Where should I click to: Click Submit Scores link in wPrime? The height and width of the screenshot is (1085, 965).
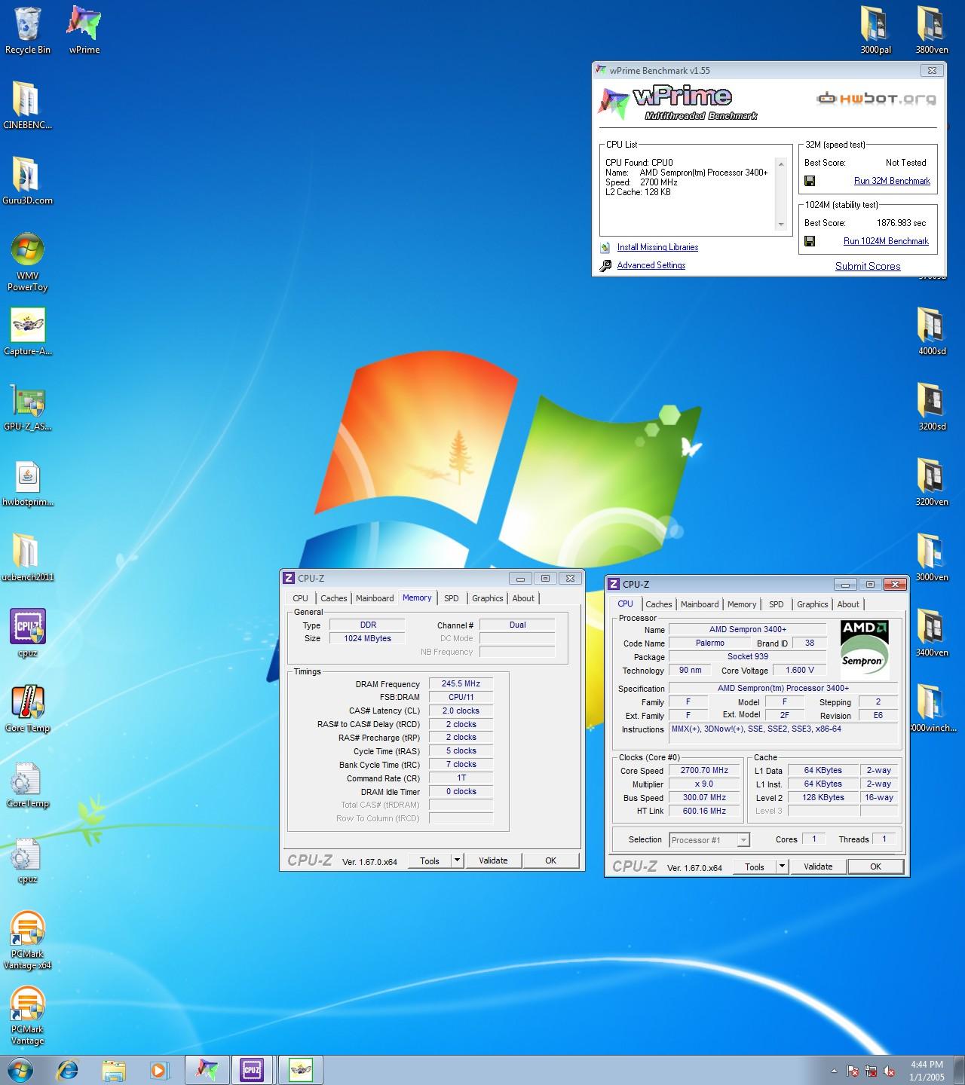pos(868,266)
